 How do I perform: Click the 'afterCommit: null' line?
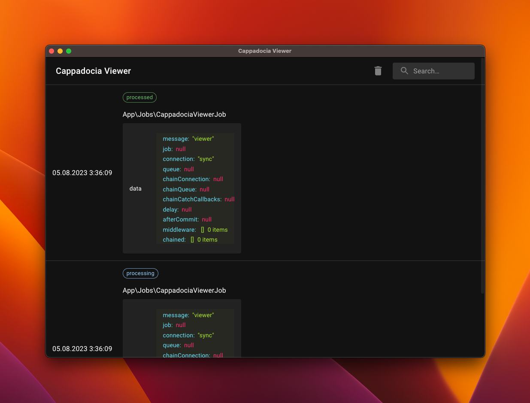(x=187, y=220)
